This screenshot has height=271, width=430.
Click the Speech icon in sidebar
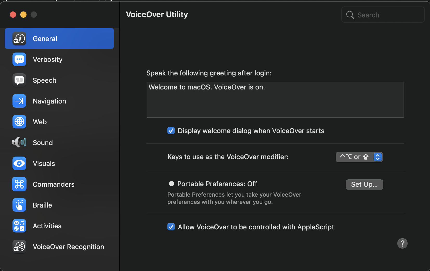(19, 80)
